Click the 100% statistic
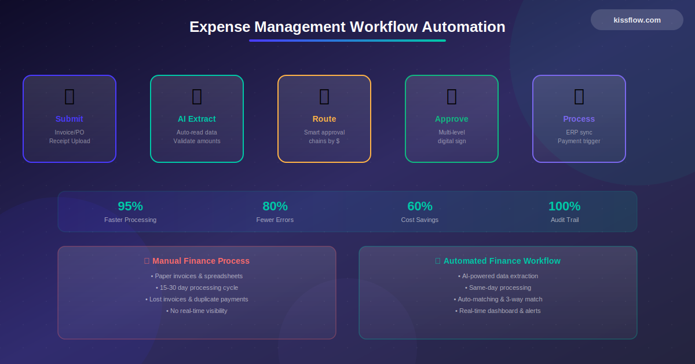Screen dimensions: 695x364 565,206
